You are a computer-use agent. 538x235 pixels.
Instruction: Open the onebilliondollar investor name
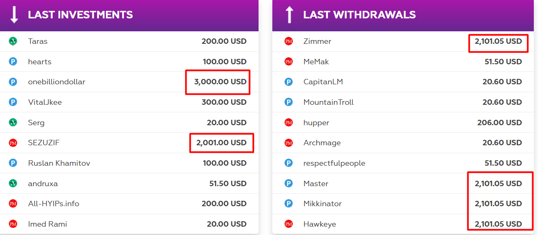coord(56,82)
